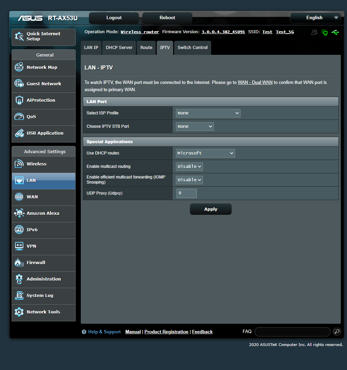Open the English language selector

point(315,17)
